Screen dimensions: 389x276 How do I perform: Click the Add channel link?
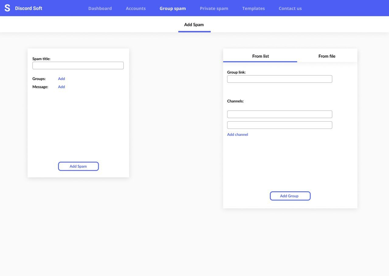[238, 135]
